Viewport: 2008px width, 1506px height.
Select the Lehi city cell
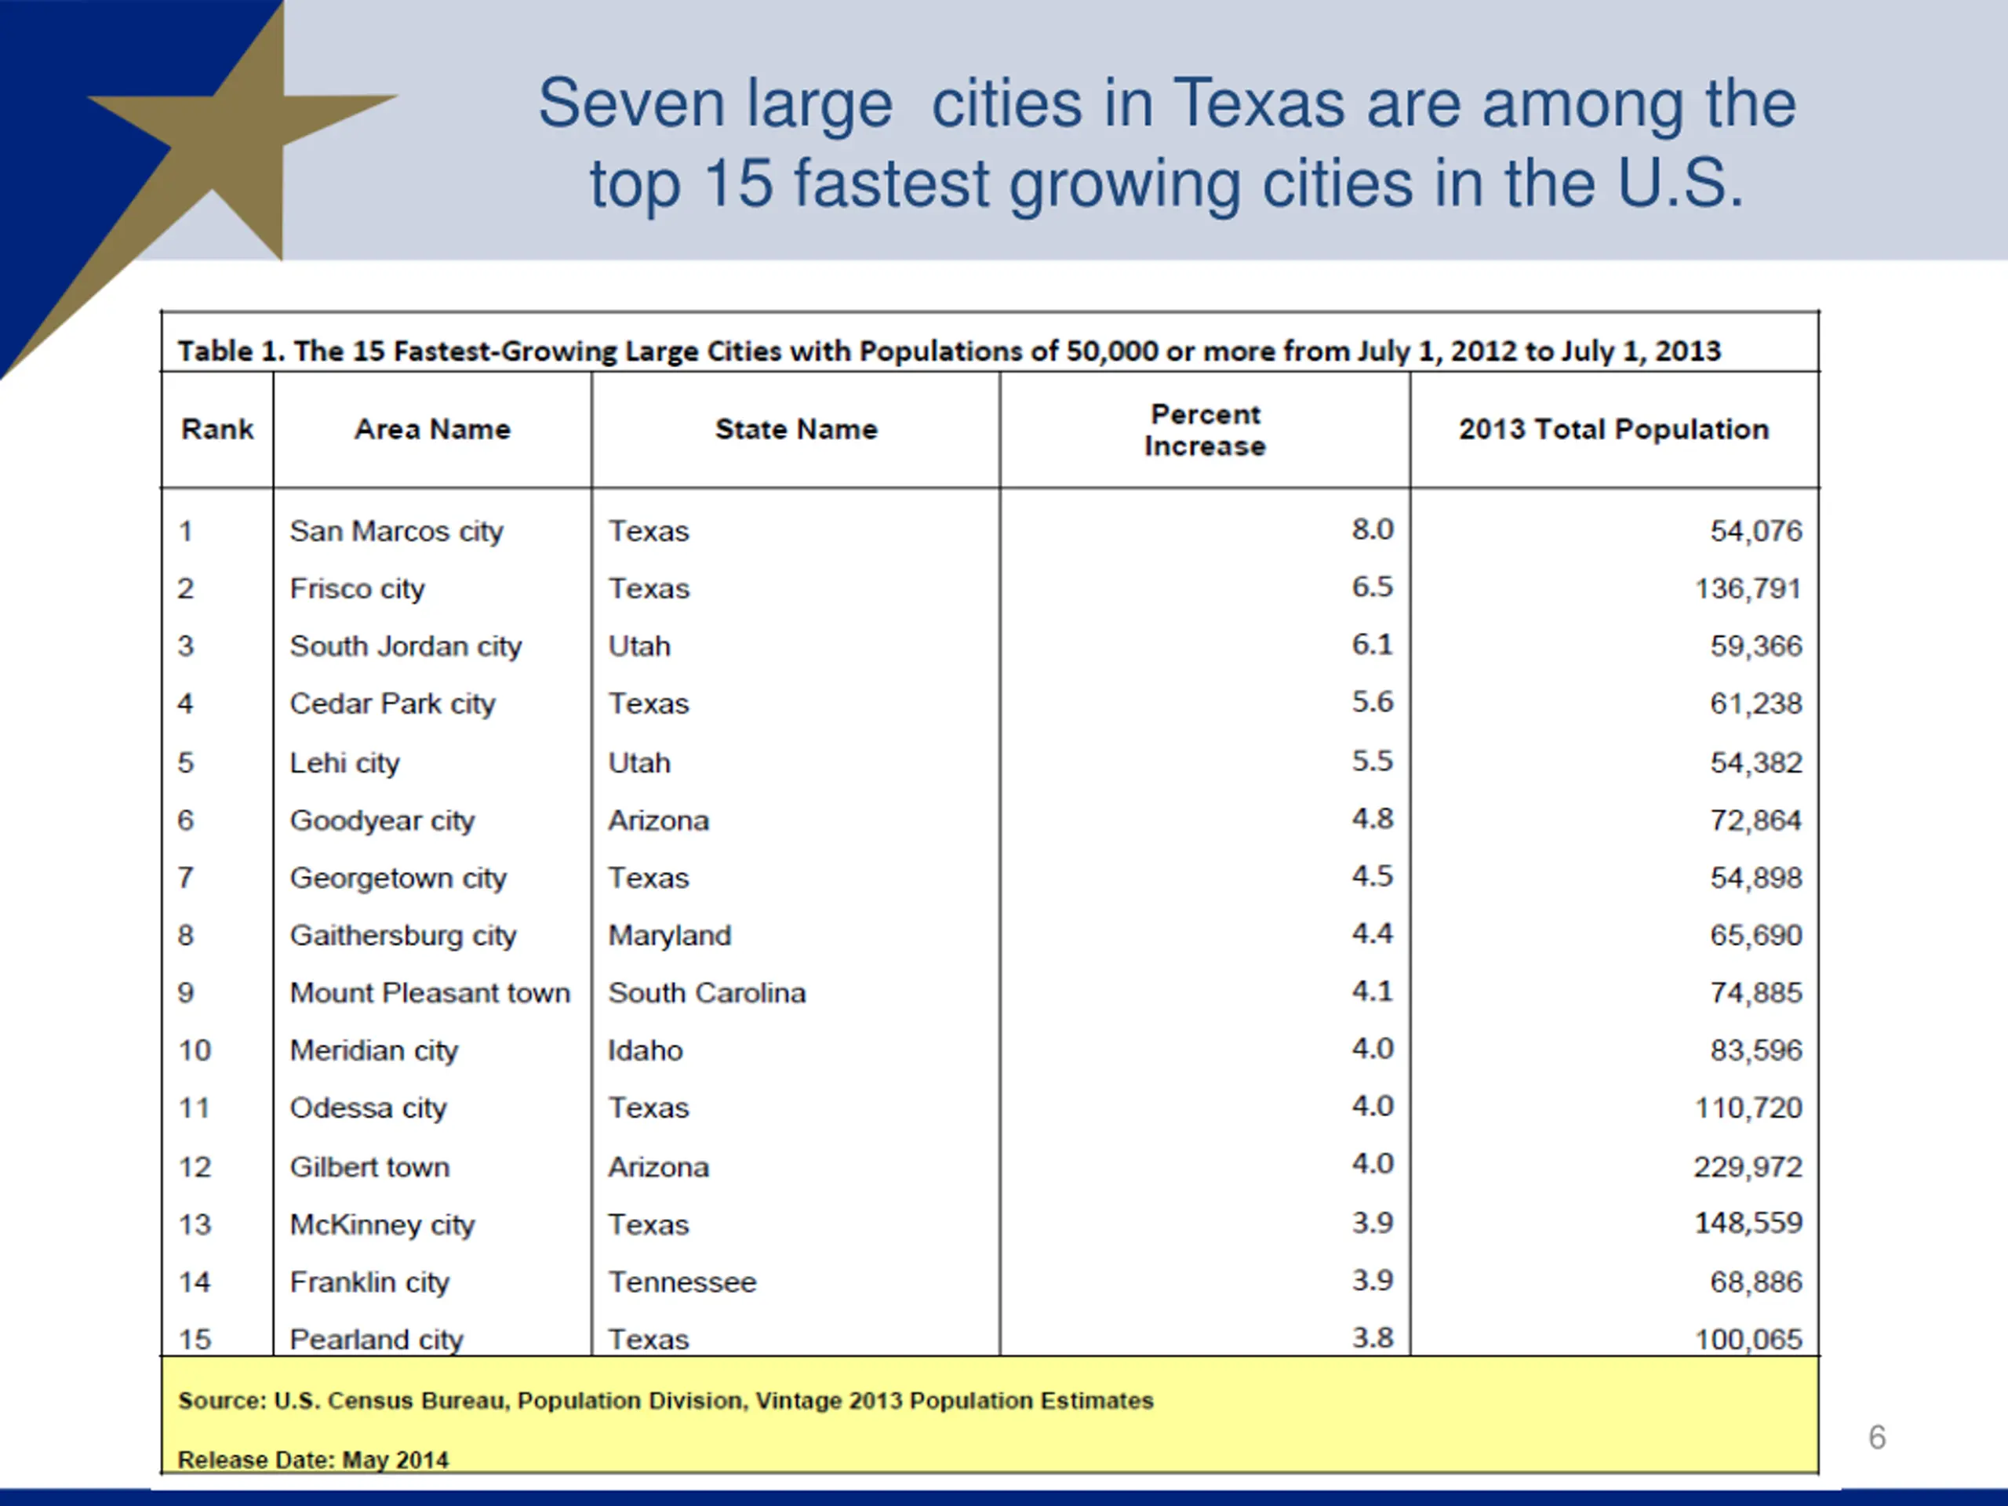click(344, 762)
